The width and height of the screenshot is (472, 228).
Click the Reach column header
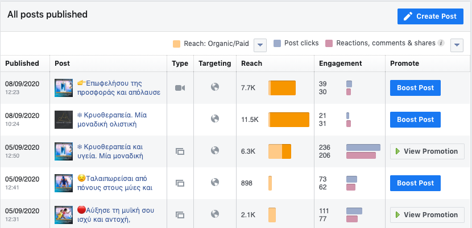(x=252, y=64)
